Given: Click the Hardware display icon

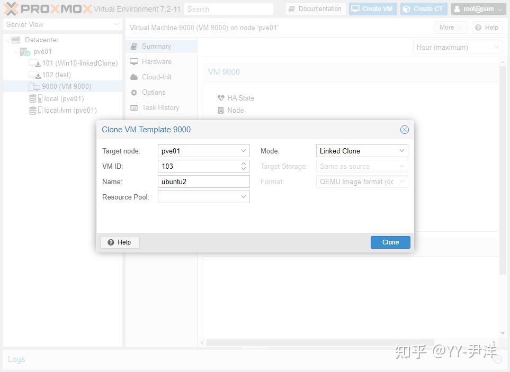Looking at the screenshot, I should pos(135,61).
